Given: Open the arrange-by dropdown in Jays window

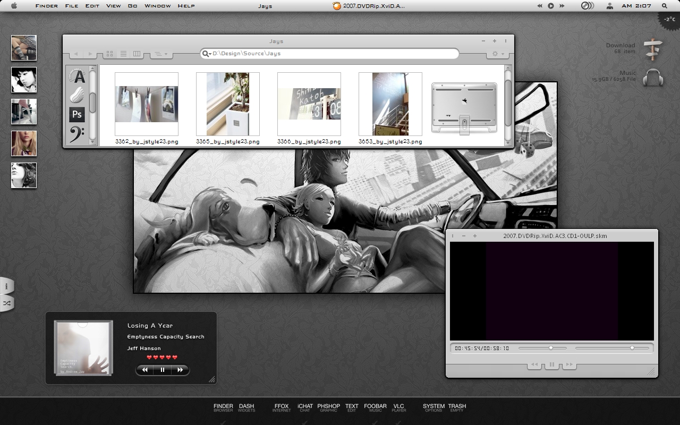Looking at the screenshot, I should [x=160, y=54].
